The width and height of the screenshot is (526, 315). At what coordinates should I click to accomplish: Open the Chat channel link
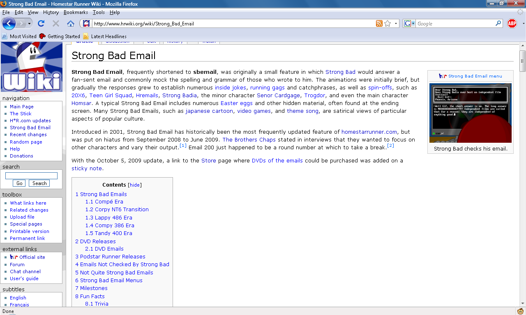(25, 272)
